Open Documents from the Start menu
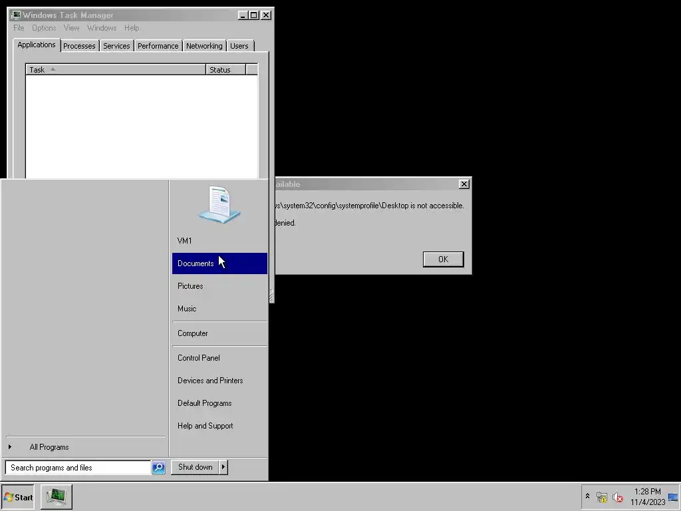 (x=219, y=263)
